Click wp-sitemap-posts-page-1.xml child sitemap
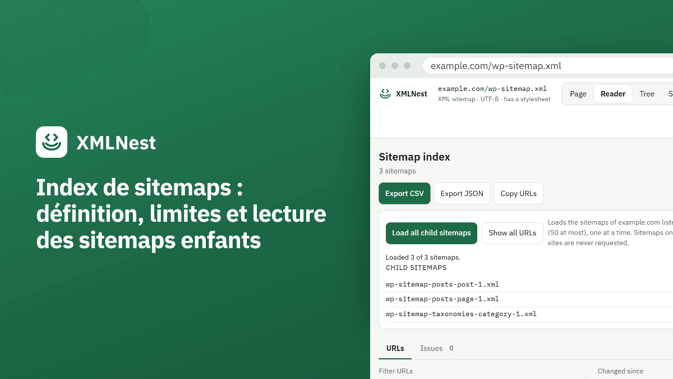 click(x=442, y=299)
